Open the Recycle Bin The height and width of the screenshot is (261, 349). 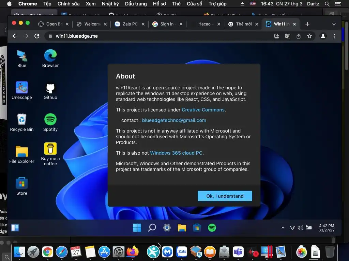click(x=22, y=122)
